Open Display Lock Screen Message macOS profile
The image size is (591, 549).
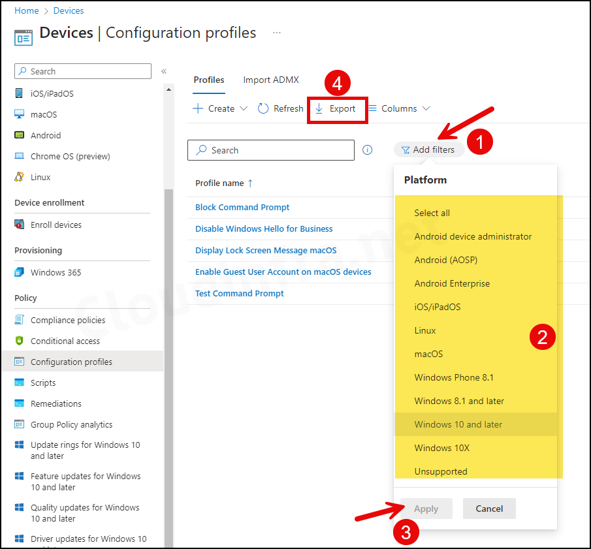click(x=266, y=250)
